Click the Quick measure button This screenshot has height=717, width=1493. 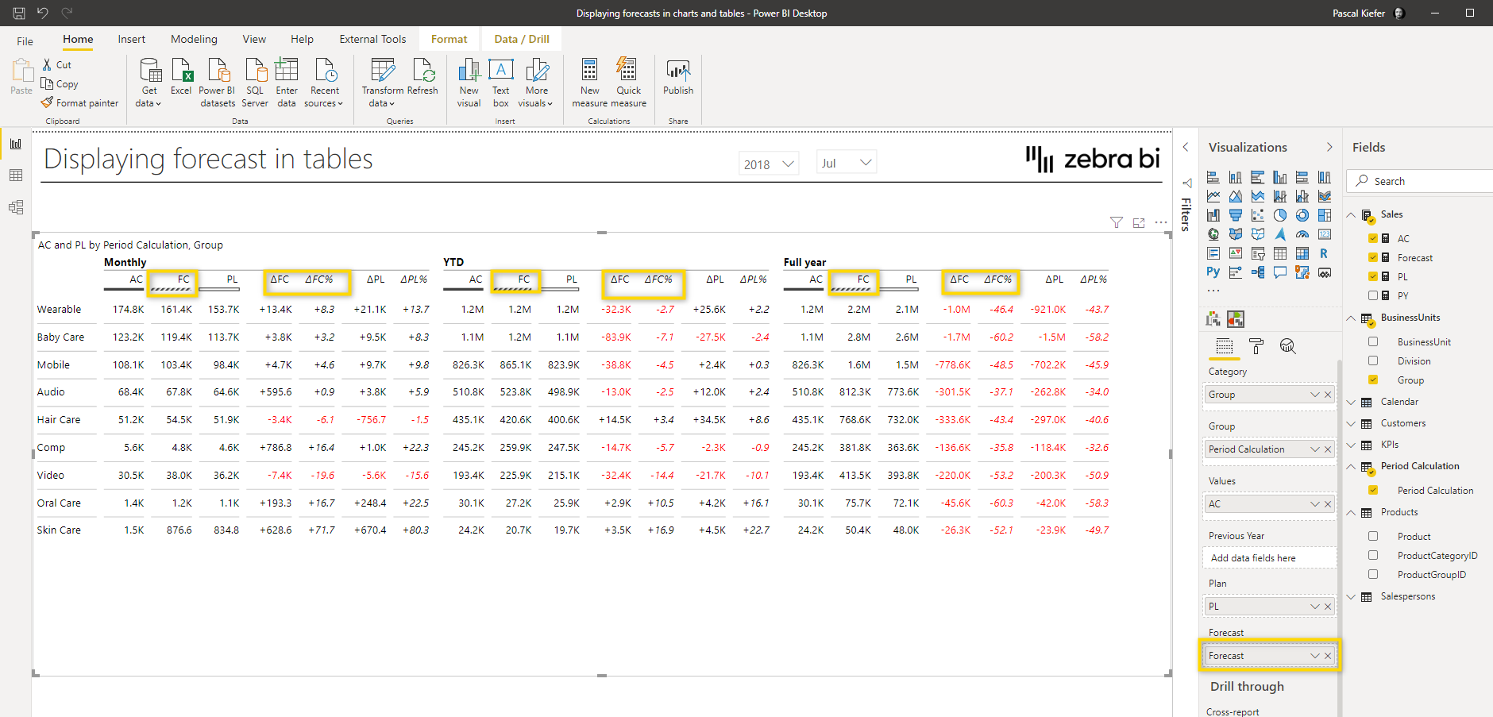(x=628, y=82)
